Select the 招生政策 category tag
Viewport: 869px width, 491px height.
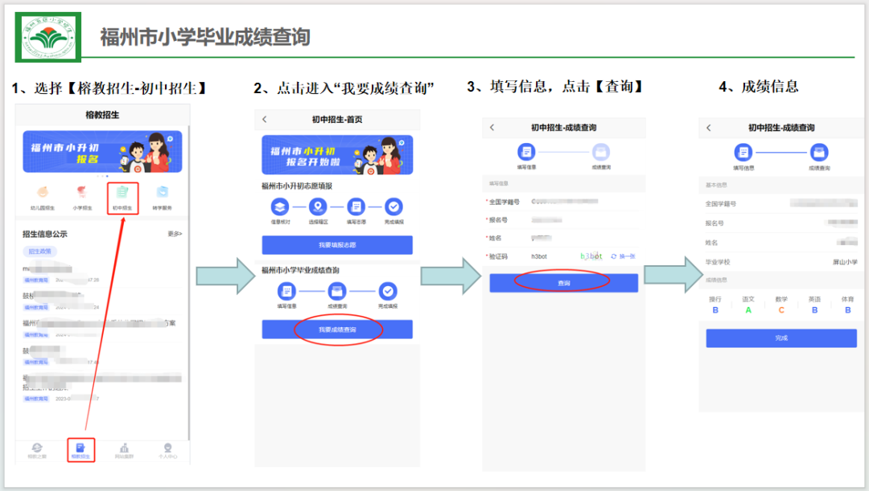[x=40, y=252]
